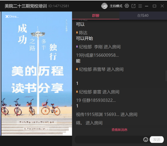Click the username 19孙成豪156600958...

97,55
